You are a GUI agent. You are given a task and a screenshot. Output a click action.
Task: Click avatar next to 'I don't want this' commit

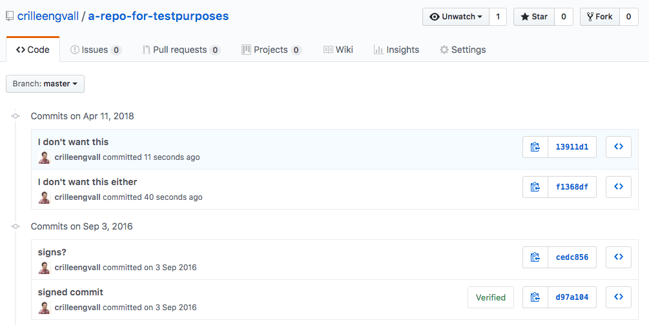[x=45, y=157]
